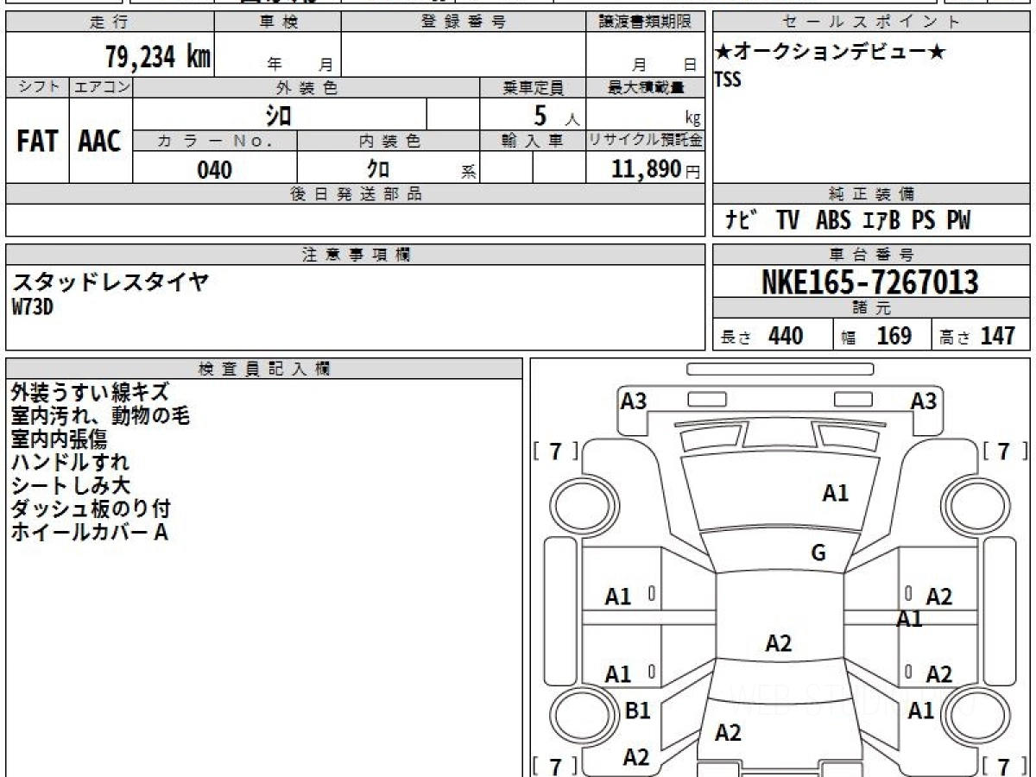
Task: Click the "検査員記入欄" section header
Action: (264, 369)
